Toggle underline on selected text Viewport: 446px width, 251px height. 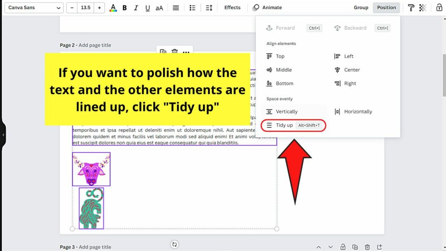147,8
